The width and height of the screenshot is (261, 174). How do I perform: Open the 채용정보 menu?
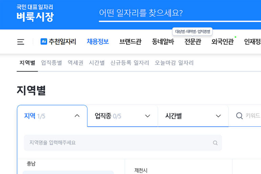98,42
